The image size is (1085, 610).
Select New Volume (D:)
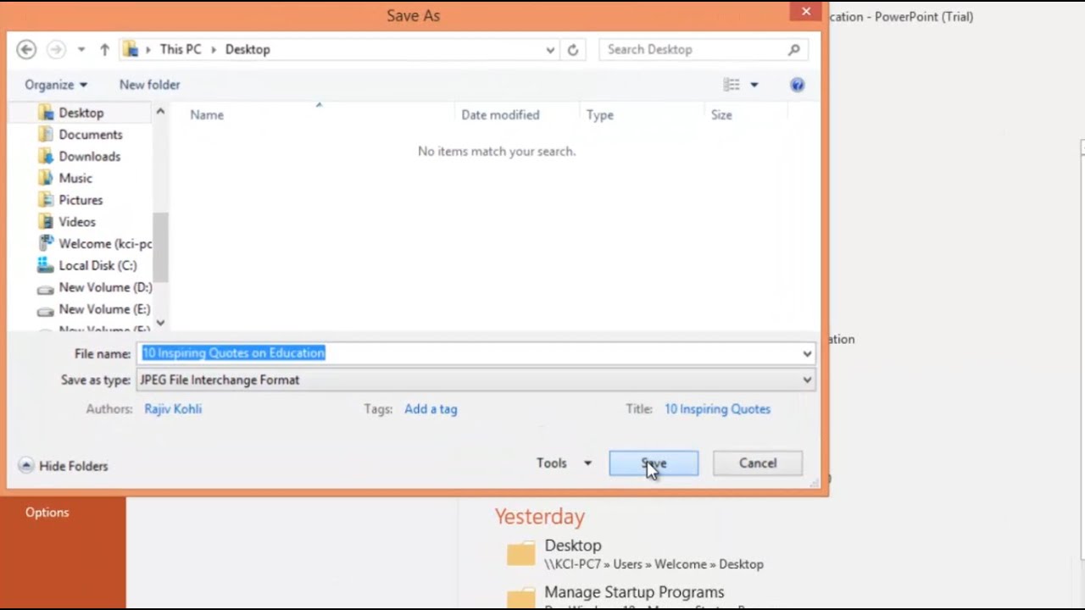105,288
